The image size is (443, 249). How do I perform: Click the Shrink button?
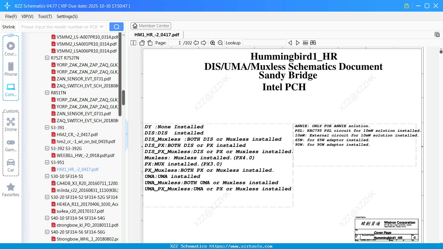(8, 27)
